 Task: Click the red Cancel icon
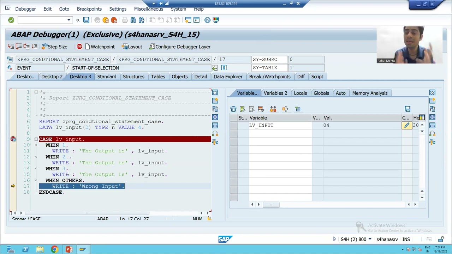(114, 20)
